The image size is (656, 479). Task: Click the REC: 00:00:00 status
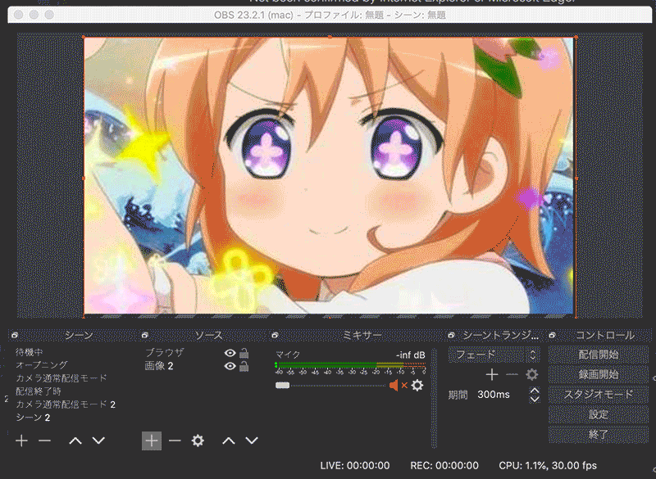444,466
